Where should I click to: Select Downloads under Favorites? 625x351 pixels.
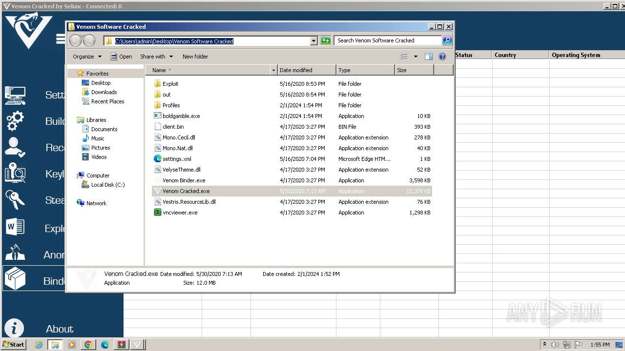[104, 92]
